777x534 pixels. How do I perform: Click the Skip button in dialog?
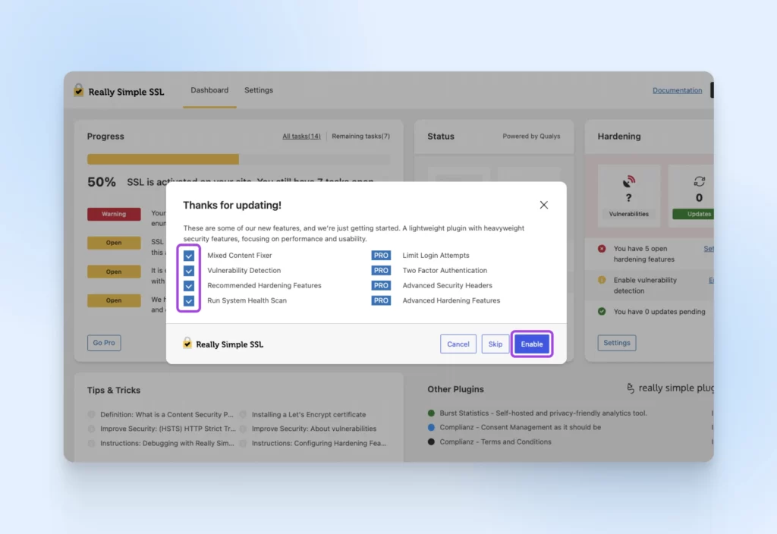[x=495, y=344]
